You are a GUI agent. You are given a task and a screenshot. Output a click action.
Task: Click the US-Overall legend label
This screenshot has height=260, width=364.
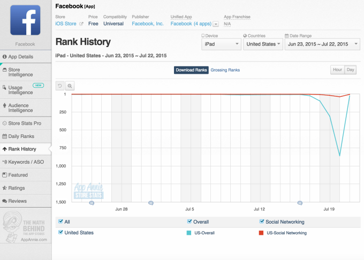[x=204, y=233]
